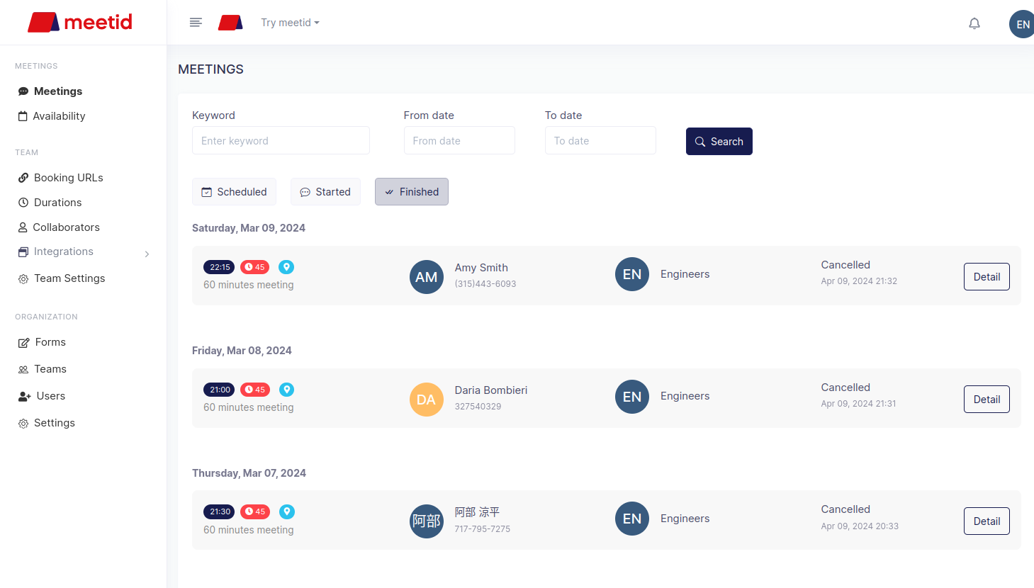Click the Engineers EN avatar in Amy Smith's row
The height and width of the screenshot is (588, 1034).
click(632, 274)
